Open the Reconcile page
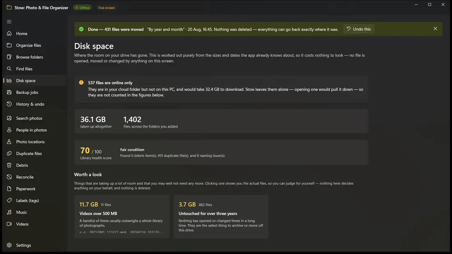 point(35,177)
